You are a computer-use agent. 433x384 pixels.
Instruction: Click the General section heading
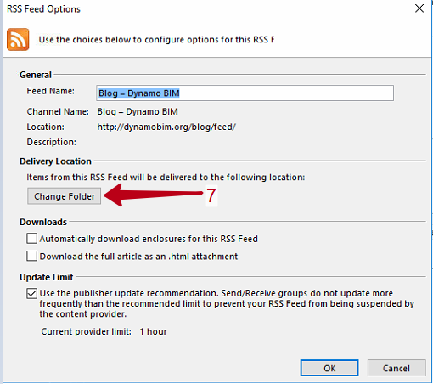36,75
